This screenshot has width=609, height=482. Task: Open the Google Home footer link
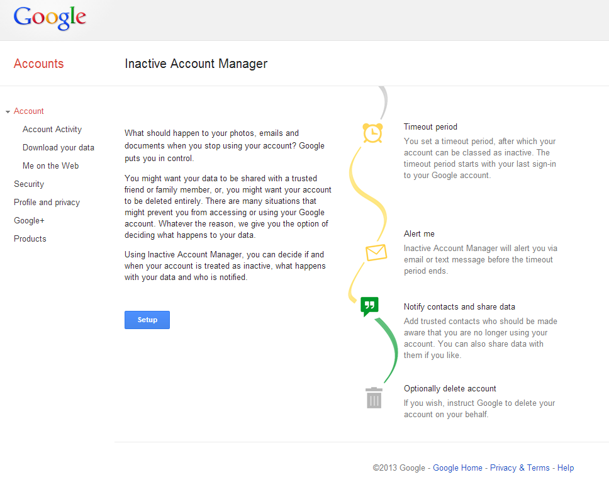coord(457,468)
